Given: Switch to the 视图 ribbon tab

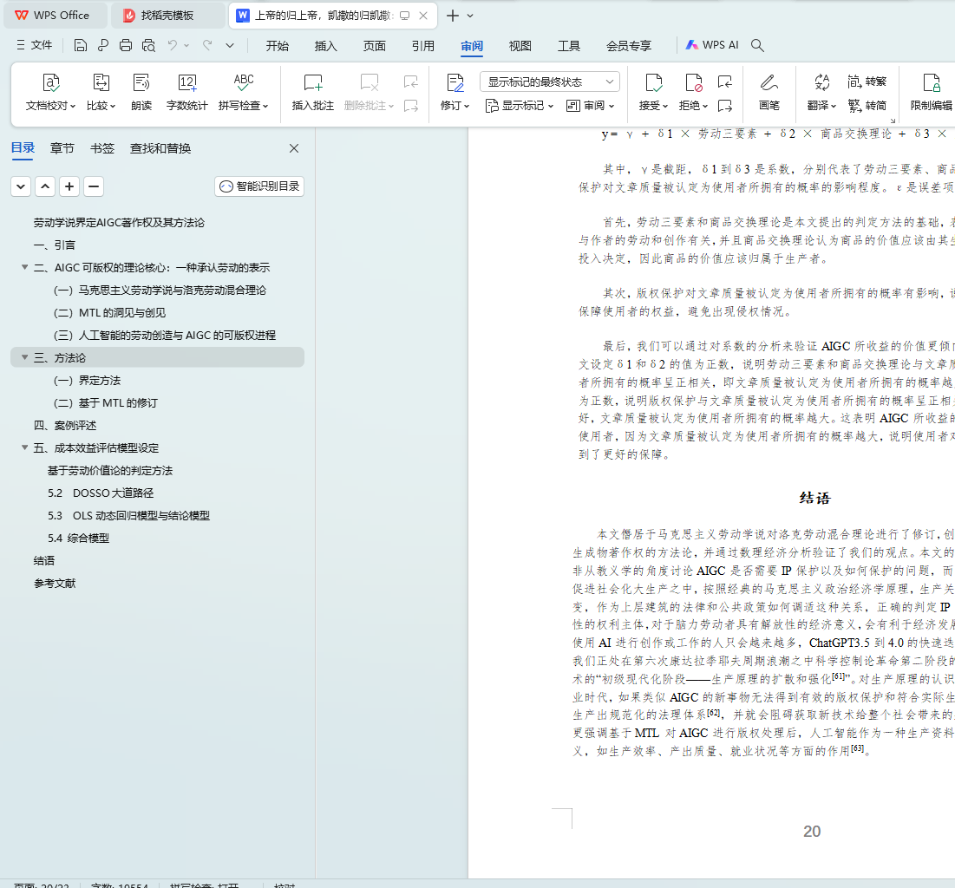Looking at the screenshot, I should point(520,46).
